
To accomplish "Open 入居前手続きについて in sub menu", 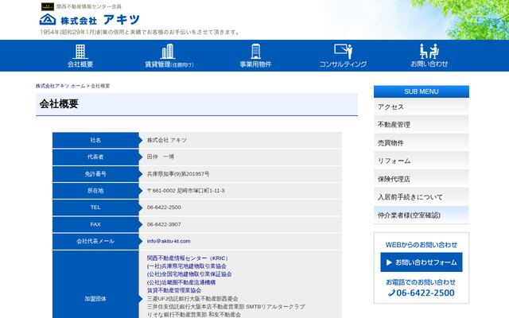I will pos(422,197).
